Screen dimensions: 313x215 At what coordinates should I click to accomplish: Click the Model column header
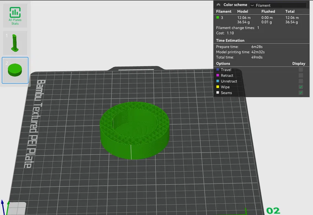(x=243, y=12)
